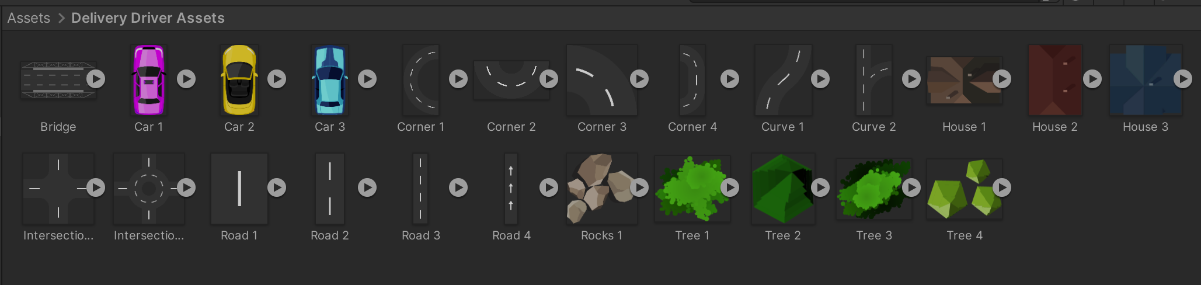Expand House 3 sub-assets arrow
Viewport: 1201px width, 285px height.
(1183, 79)
